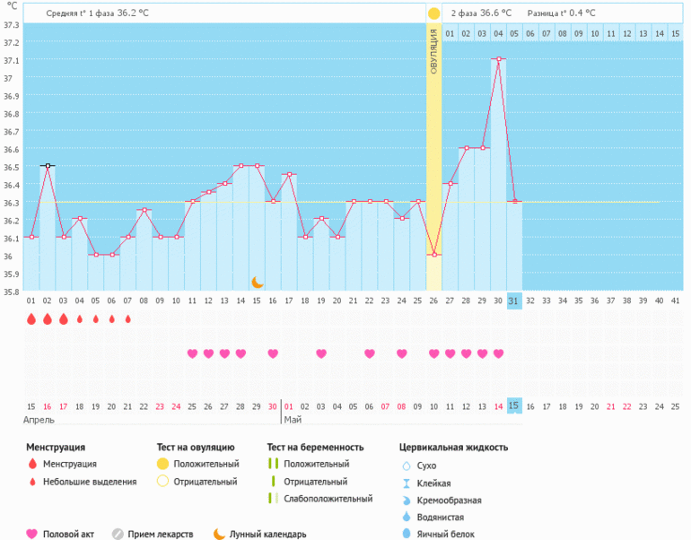The height and width of the screenshot is (540, 691).
Task: Select highlighted cycle day 31 on the axis
Action: [514, 300]
